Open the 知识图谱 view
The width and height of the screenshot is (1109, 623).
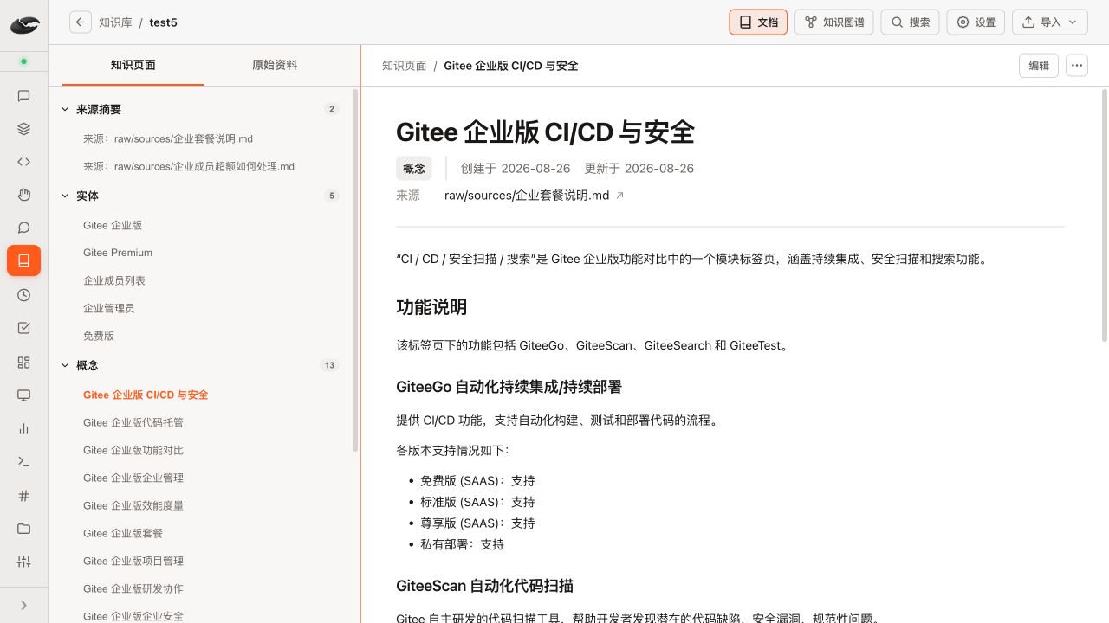point(834,22)
